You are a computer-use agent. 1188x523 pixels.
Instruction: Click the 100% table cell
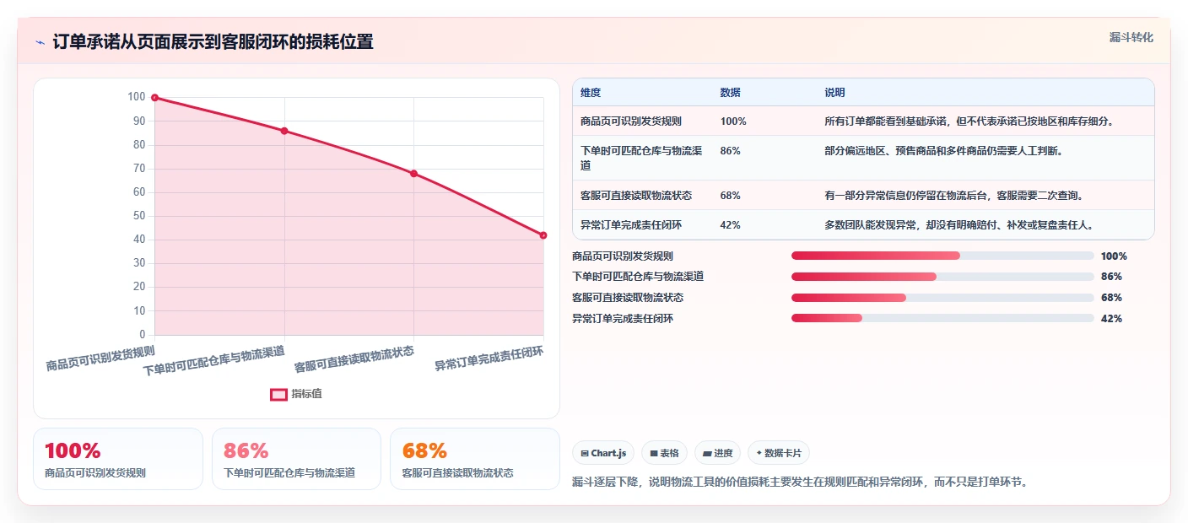[x=733, y=121]
